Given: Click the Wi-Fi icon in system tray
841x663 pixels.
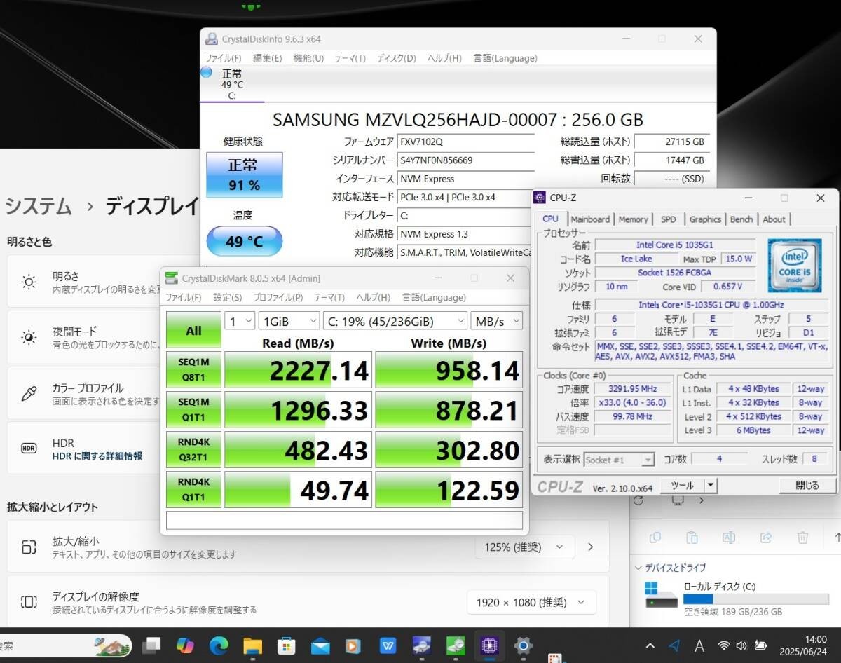Looking at the screenshot, I should pyautogui.click(x=724, y=645).
